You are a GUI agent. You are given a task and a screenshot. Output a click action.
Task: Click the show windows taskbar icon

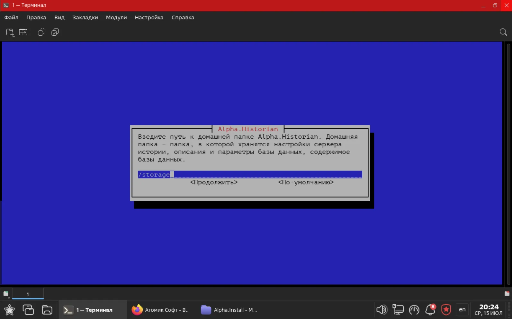[x=28, y=310]
